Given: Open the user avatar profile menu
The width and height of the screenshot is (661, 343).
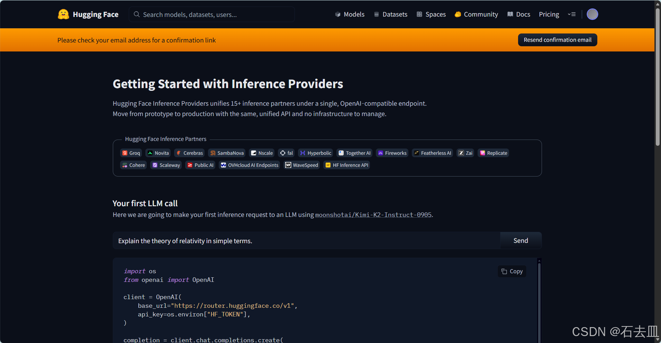Looking at the screenshot, I should tap(592, 14).
